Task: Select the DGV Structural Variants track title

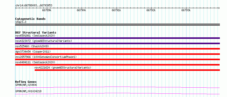Action: click(x=36, y=33)
